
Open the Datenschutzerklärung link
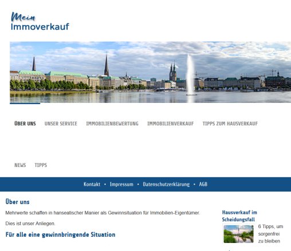(x=166, y=184)
